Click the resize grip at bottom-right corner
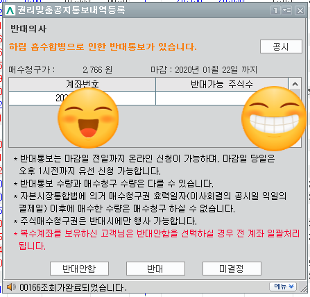The height and width of the screenshot is (297, 310). [x=304, y=288]
